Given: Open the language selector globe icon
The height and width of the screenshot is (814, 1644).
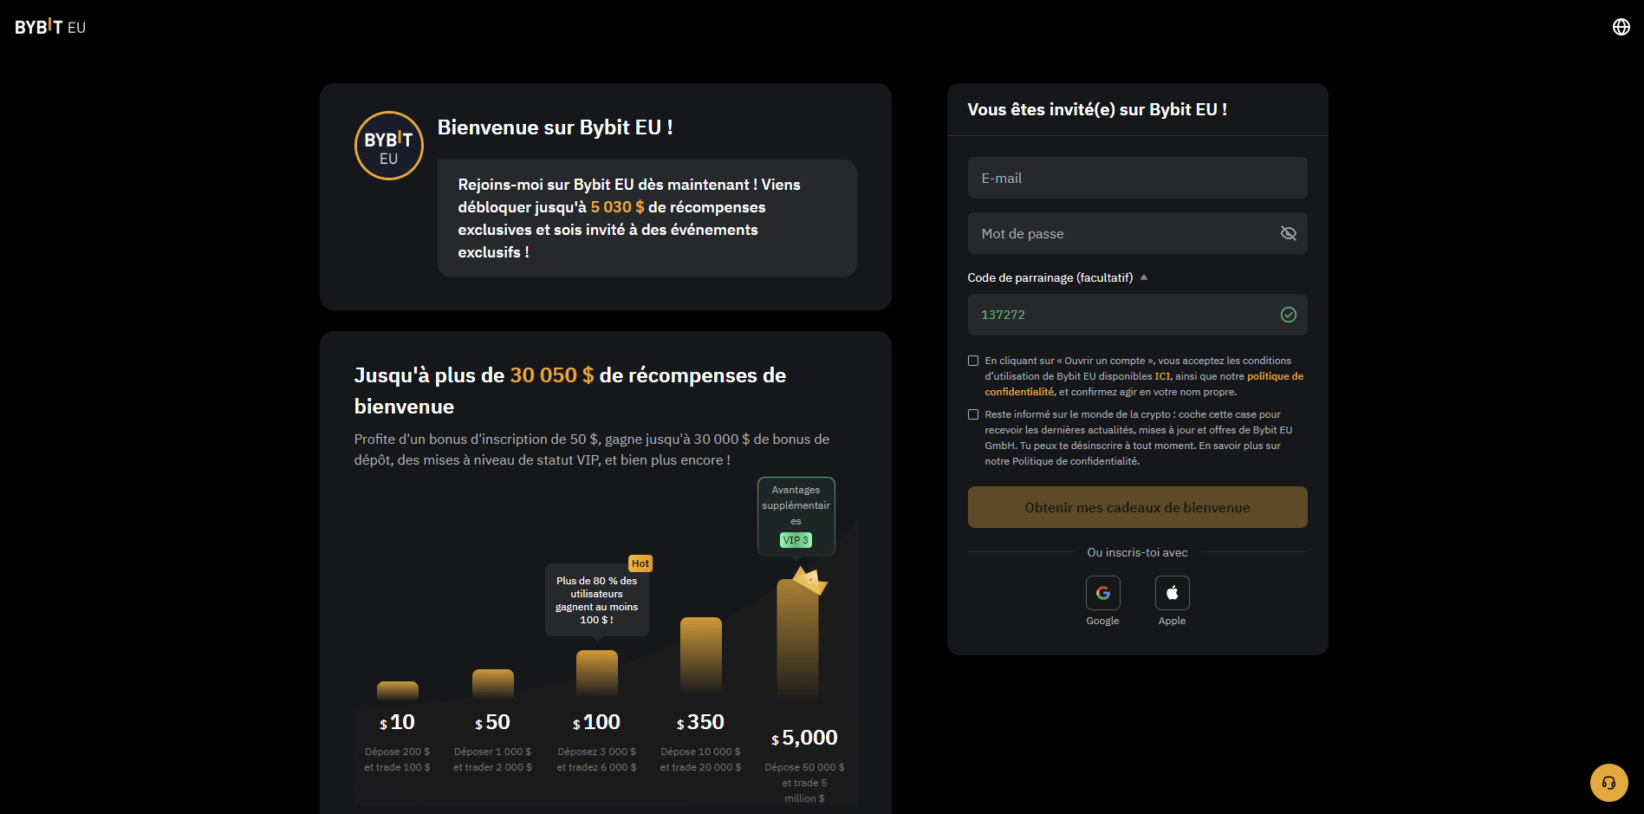Looking at the screenshot, I should [x=1621, y=26].
